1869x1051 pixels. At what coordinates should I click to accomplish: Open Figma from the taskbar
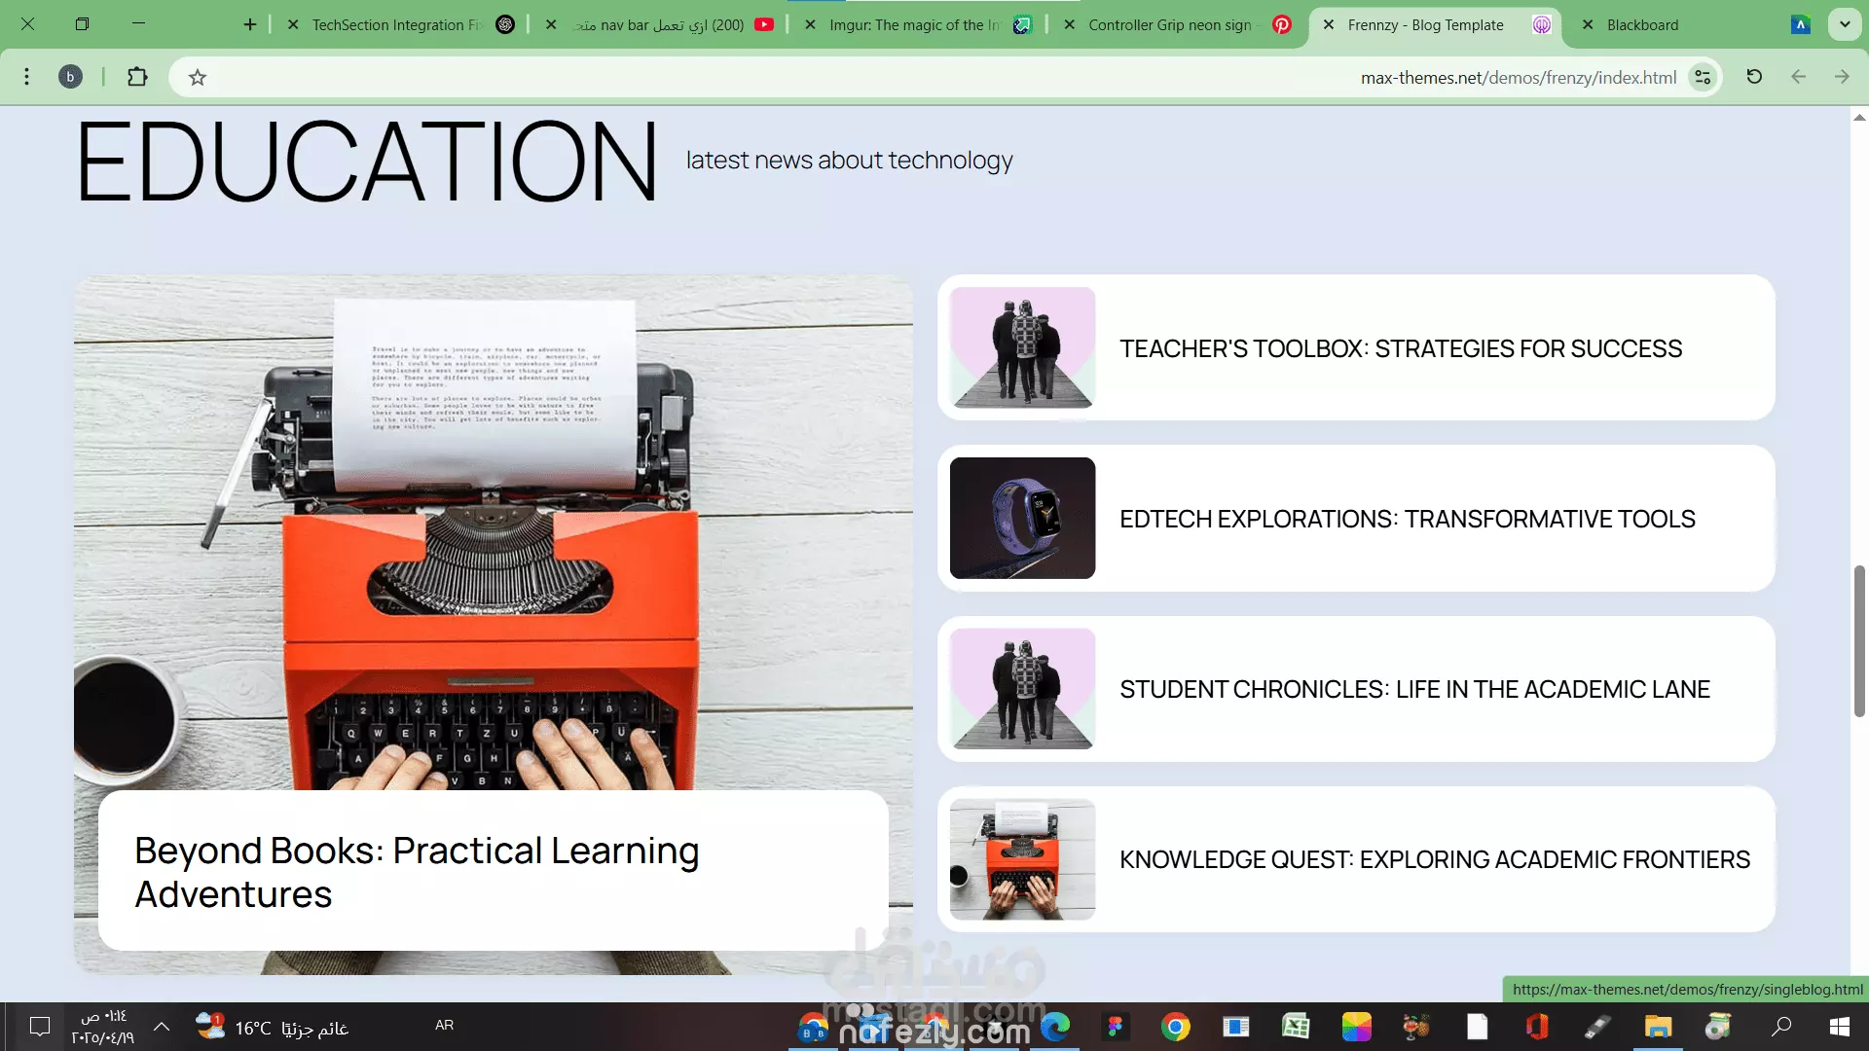tap(1116, 1027)
